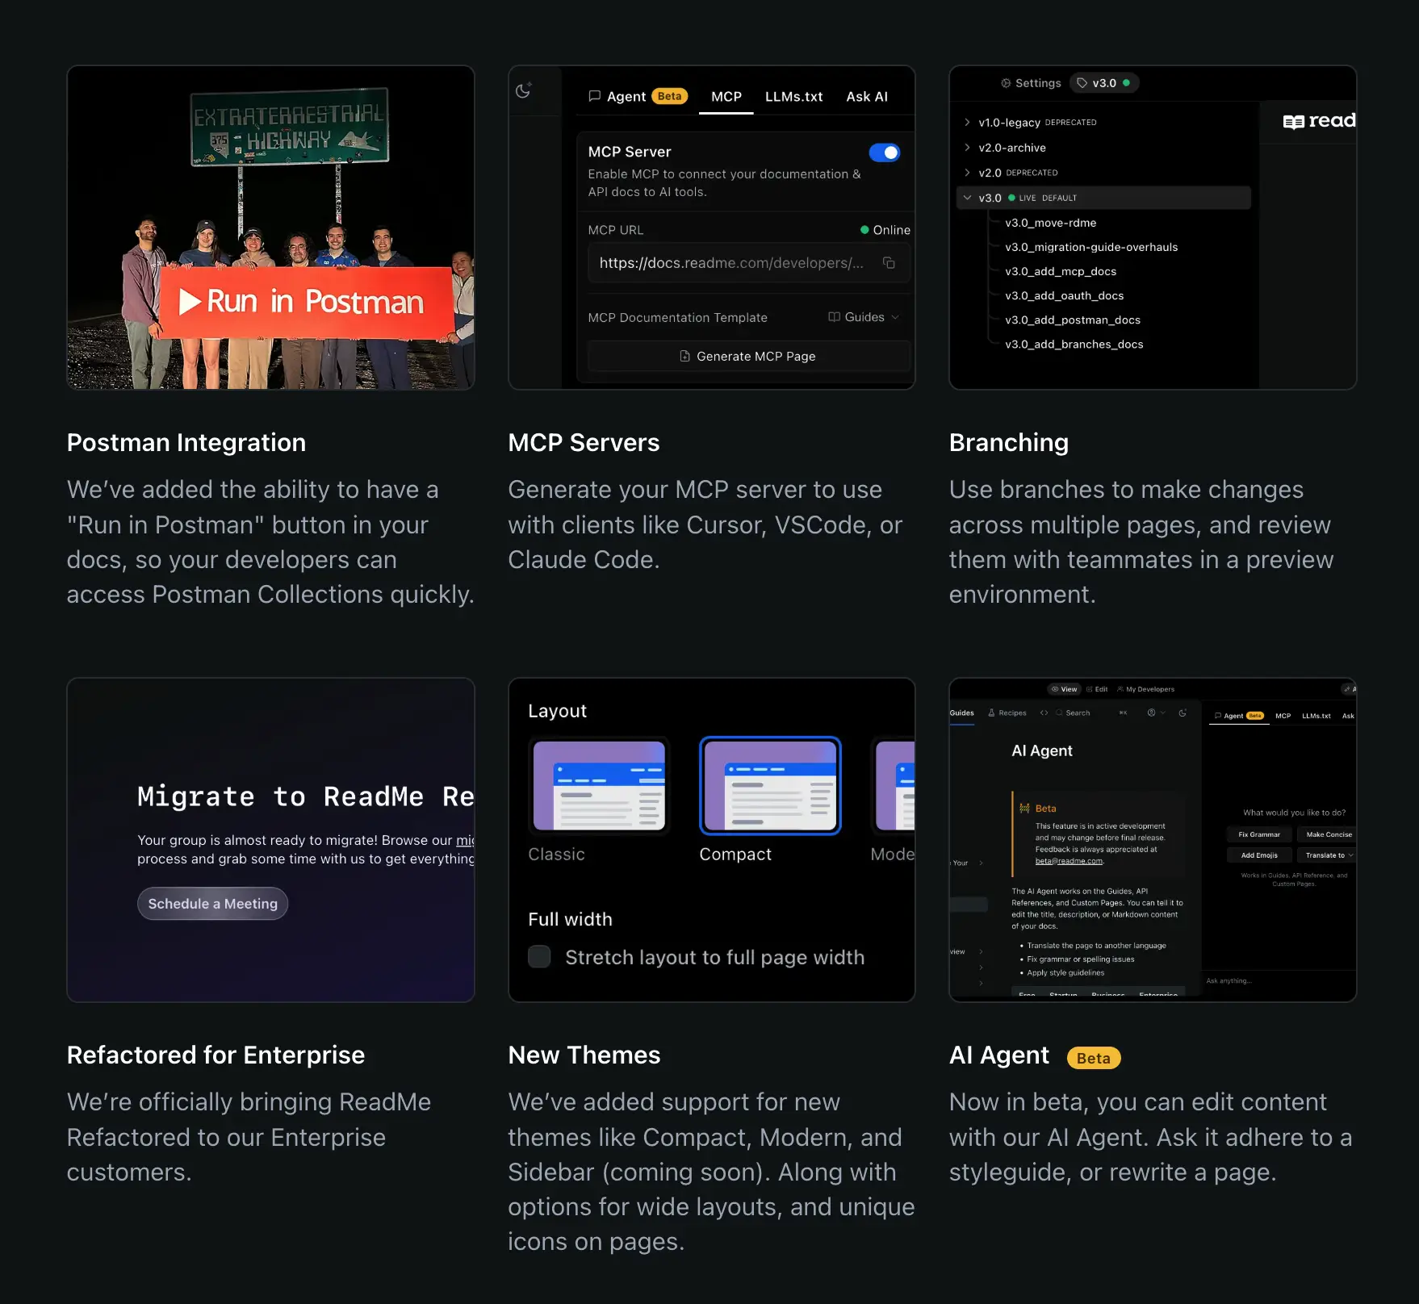Expand the v1.0-legacy version
The width and height of the screenshot is (1419, 1304).
tap(967, 123)
